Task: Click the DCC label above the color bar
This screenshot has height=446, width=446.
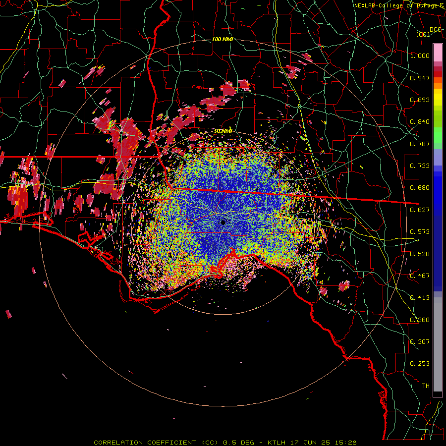Action: coord(436,30)
